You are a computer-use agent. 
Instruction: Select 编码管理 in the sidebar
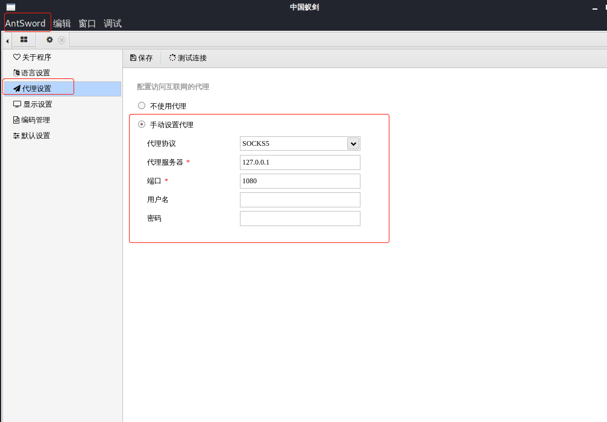click(62, 120)
